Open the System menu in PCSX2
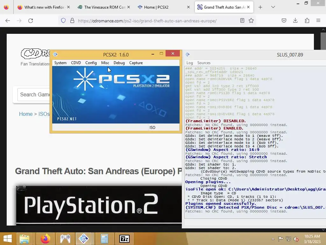 coord(60,63)
